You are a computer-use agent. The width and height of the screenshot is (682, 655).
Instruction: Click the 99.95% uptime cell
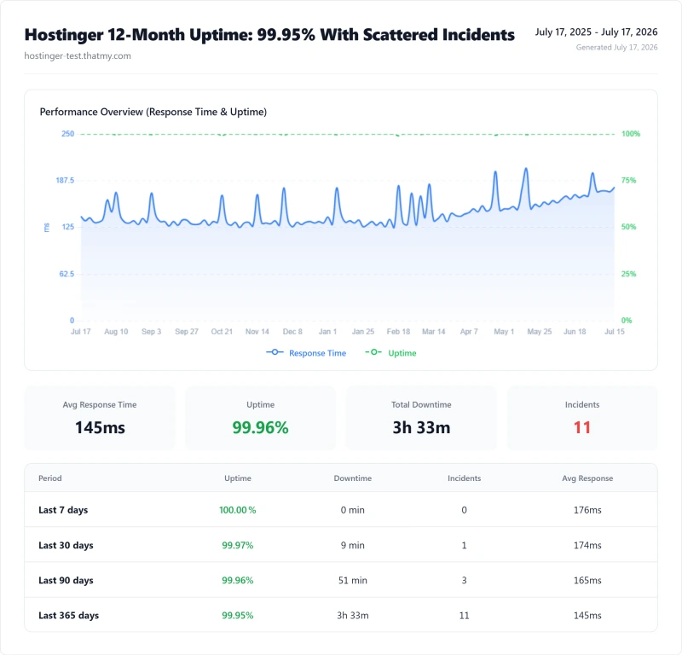238,616
